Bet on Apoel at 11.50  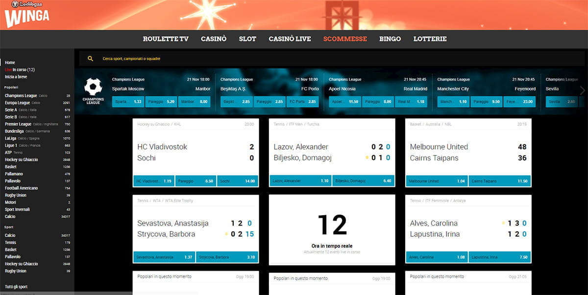(x=345, y=102)
